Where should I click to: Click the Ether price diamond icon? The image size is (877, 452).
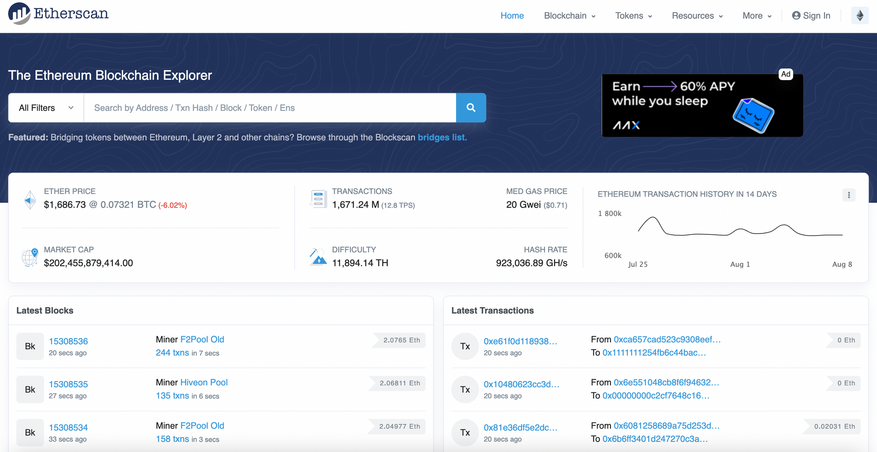(30, 200)
